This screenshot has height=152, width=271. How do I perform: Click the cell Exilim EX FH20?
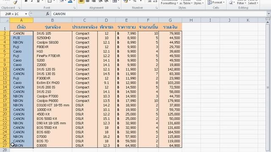pyautogui.click(x=53, y=83)
